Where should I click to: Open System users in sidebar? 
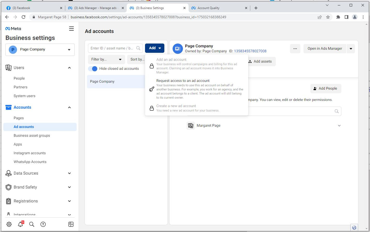pyautogui.click(x=25, y=96)
